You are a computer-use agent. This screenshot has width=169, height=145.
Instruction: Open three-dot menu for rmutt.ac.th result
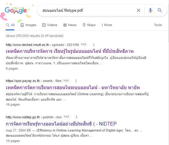click(x=94, y=45)
